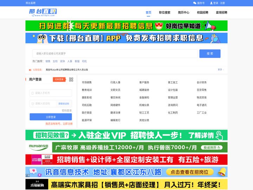Click the blue 搜索 button

(x=210, y=53)
